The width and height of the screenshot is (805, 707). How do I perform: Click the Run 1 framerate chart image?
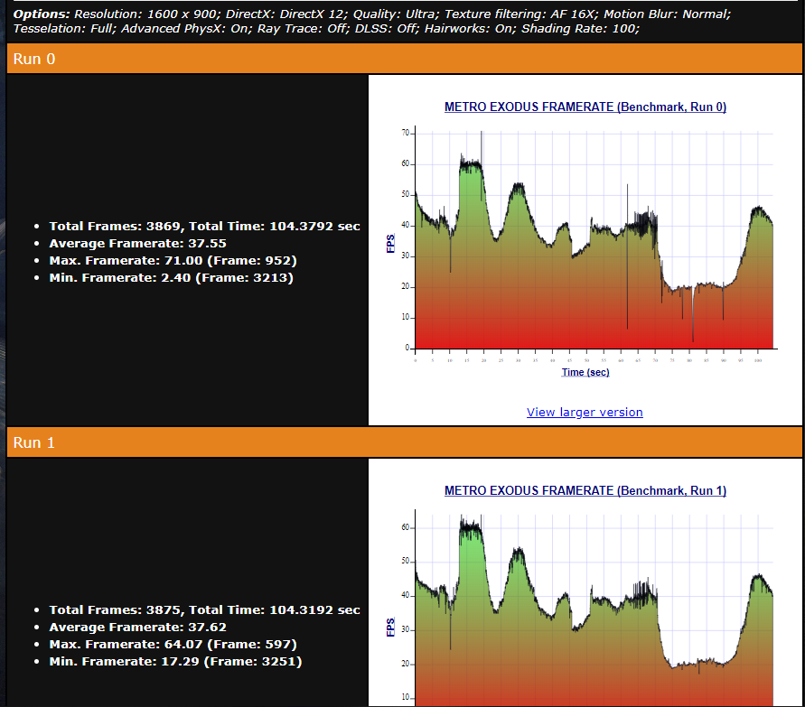585,591
